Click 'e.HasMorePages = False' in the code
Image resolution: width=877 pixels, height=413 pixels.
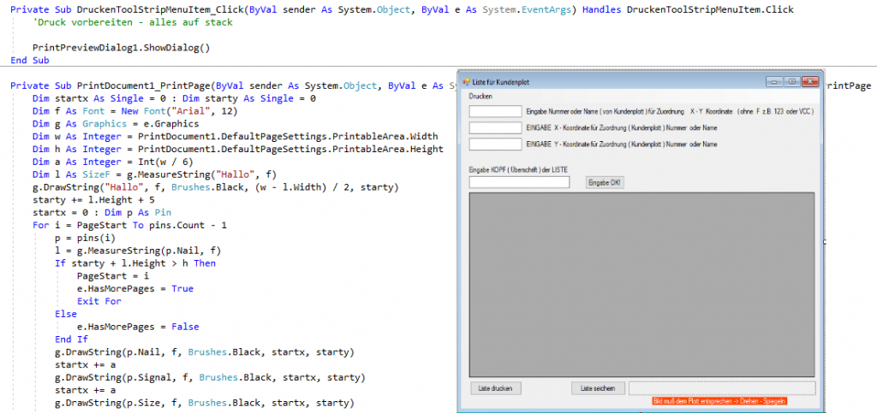pyautogui.click(x=138, y=327)
